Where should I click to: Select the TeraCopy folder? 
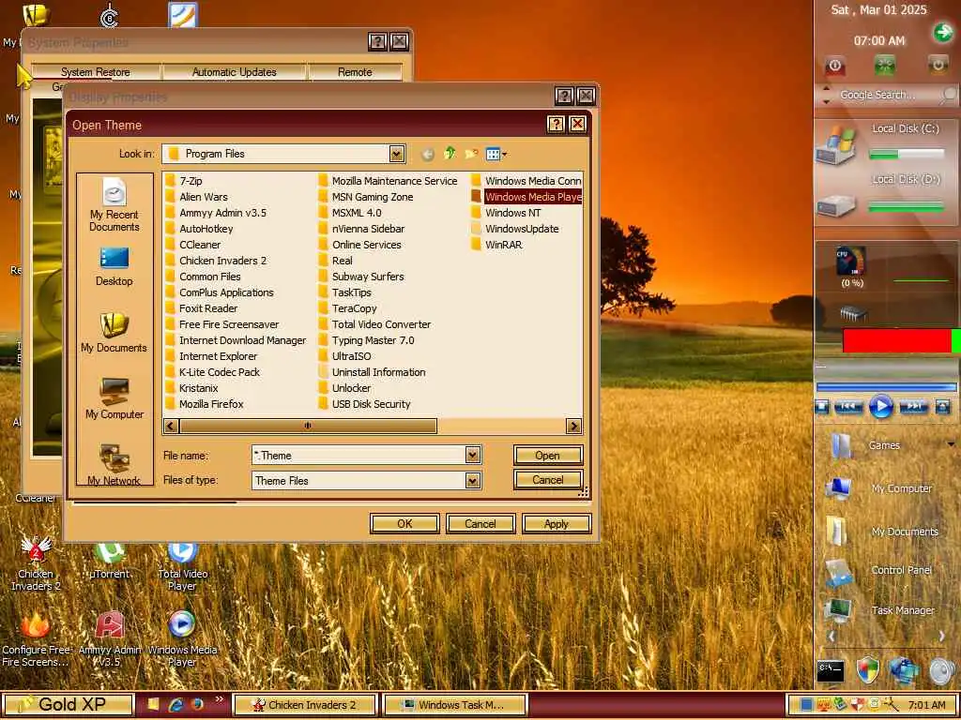click(x=347, y=307)
